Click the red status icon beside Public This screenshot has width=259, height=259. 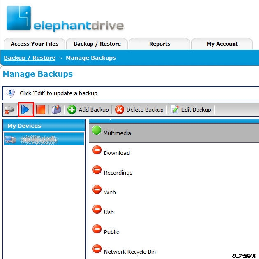point(97,229)
